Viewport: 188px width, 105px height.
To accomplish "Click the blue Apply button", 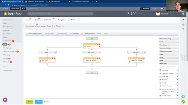I will [38, 102].
